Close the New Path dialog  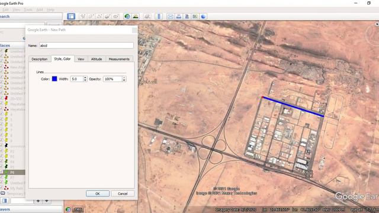tap(134, 30)
